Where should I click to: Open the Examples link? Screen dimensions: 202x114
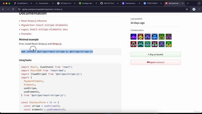coord(26,34)
